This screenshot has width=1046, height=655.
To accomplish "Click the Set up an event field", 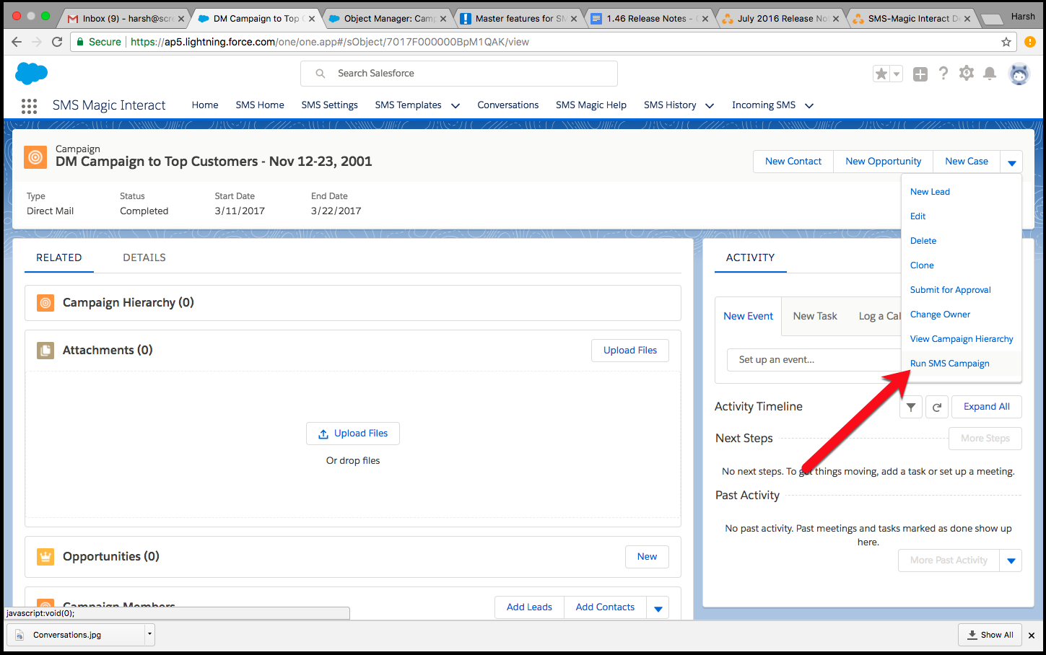I will tap(814, 360).
